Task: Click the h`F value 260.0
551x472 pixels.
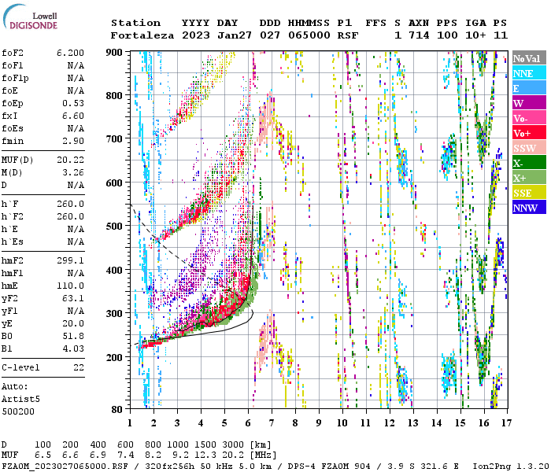Action: click(x=70, y=204)
